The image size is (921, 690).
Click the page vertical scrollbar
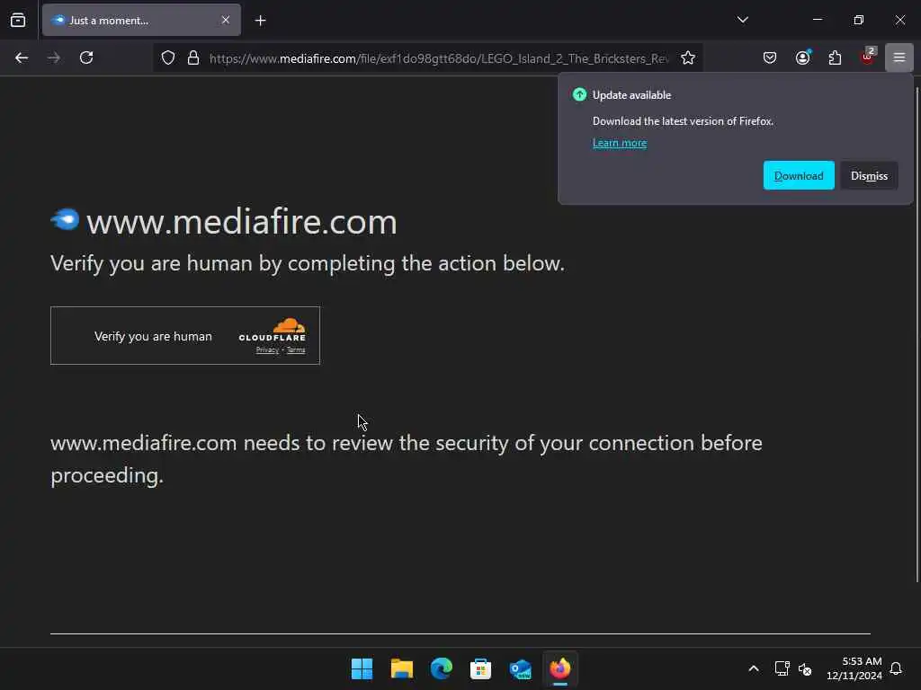click(917, 334)
